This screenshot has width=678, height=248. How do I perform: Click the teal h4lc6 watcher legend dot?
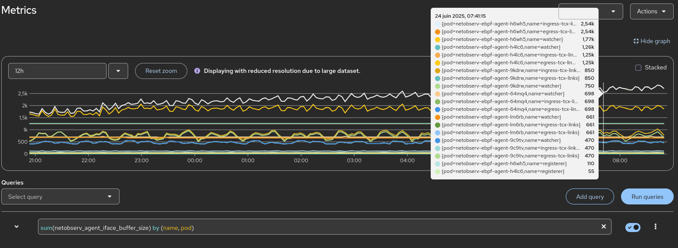(x=438, y=47)
